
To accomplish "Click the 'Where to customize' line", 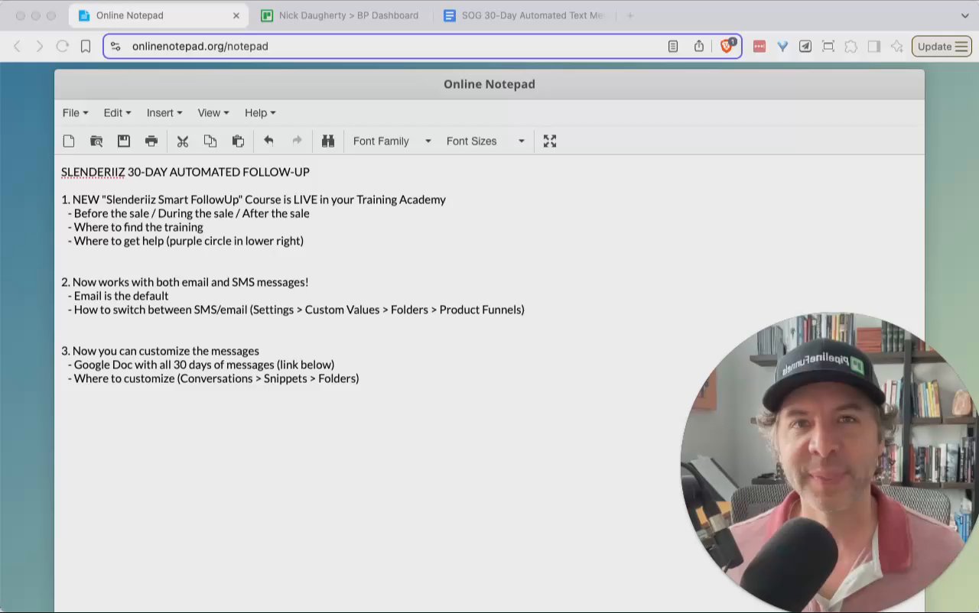I will pos(213,378).
